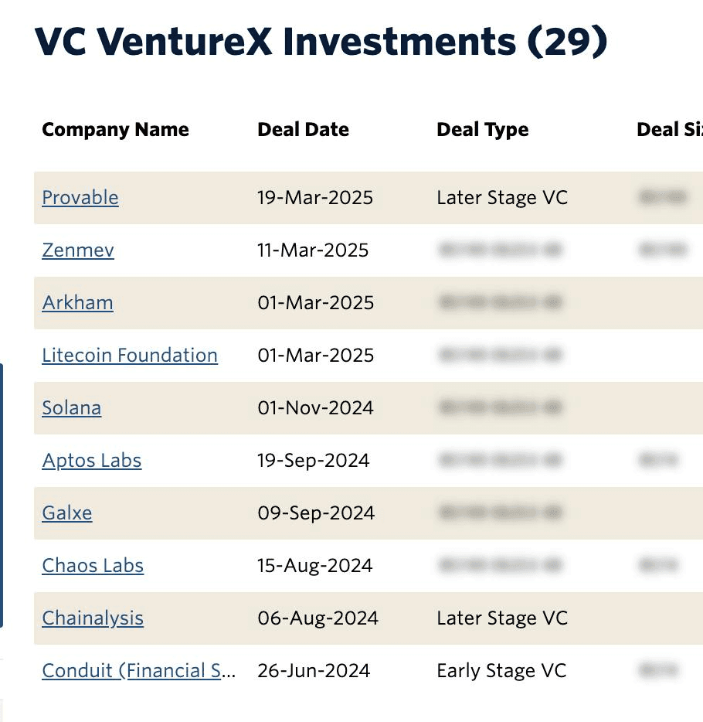
Task: Click the Chainalysis company link
Action: click(93, 618)
